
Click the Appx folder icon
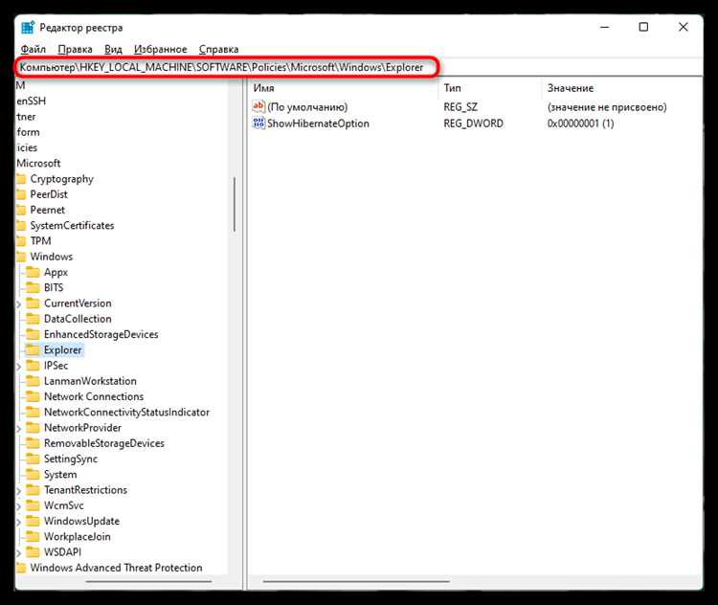coord(33,273)
